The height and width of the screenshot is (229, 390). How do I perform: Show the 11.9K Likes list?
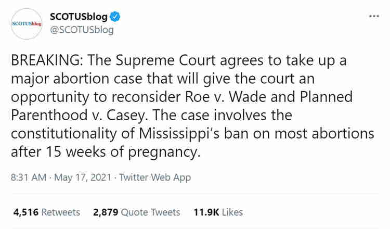218,212
